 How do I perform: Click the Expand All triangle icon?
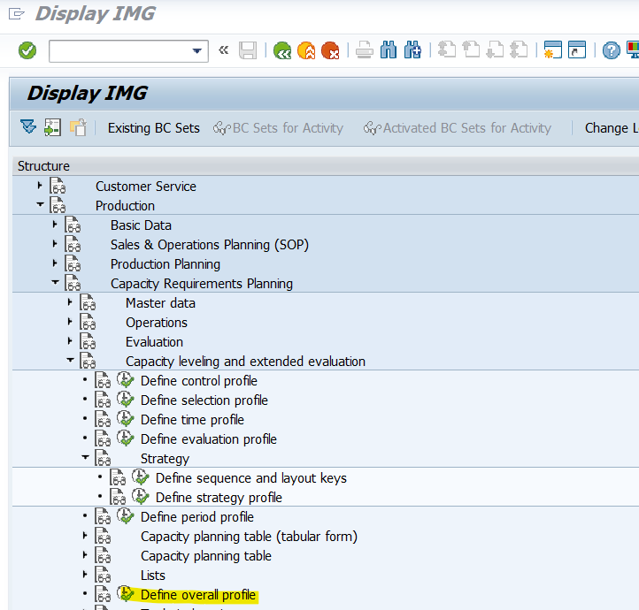tap(28, 127)
